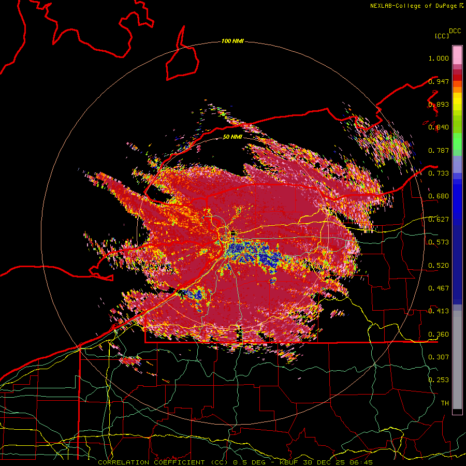Click the 0.947 scale value
Image resolution: width=466 pixels, height=466 pixels.
[439, 81]
